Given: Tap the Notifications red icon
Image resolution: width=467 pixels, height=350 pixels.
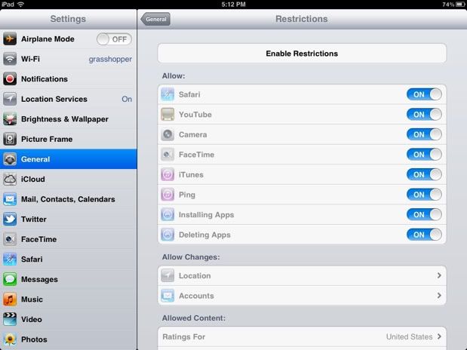Looking at the screenshot, I should click(10, 79).
